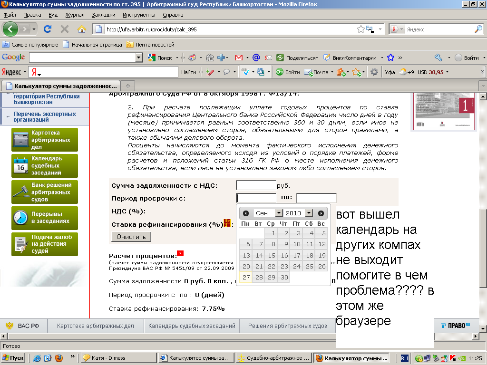Open the Yandex weather +9 icon

coord(406,72)
